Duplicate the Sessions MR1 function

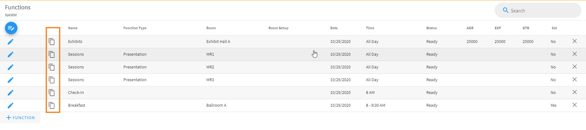(52, 54)
